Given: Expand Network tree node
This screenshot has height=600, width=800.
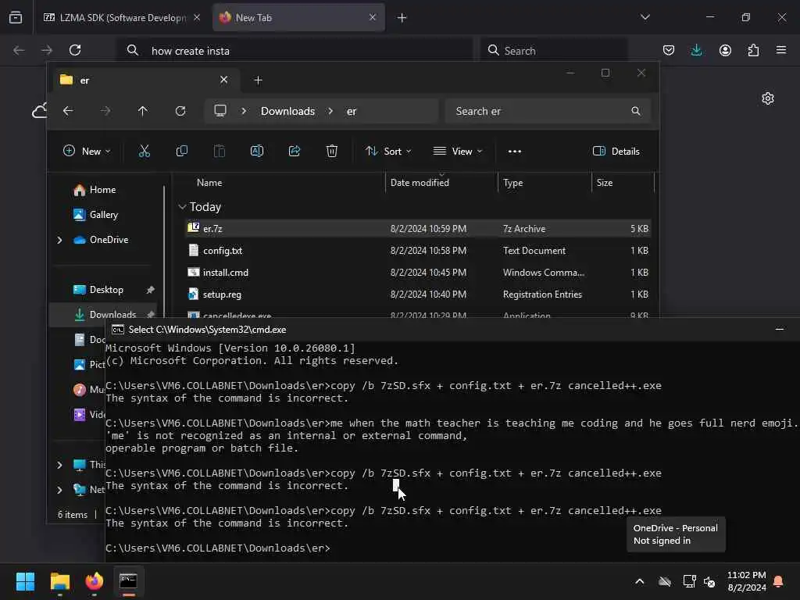Looking at the screenshot, I should (x=59, y=490).
